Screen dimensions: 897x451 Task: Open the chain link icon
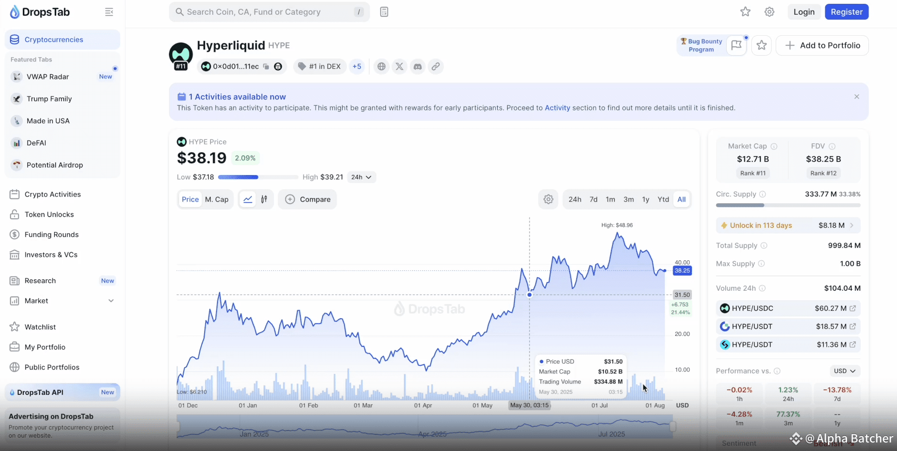(x=435, y=67)
